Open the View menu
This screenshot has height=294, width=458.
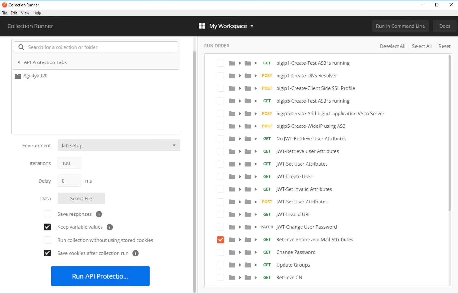25,13
